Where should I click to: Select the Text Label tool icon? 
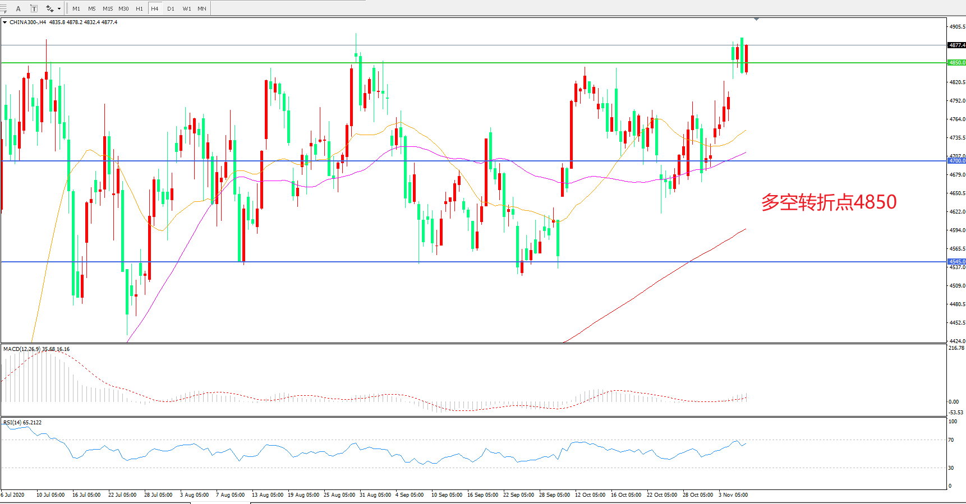click(x=34, y=8)
